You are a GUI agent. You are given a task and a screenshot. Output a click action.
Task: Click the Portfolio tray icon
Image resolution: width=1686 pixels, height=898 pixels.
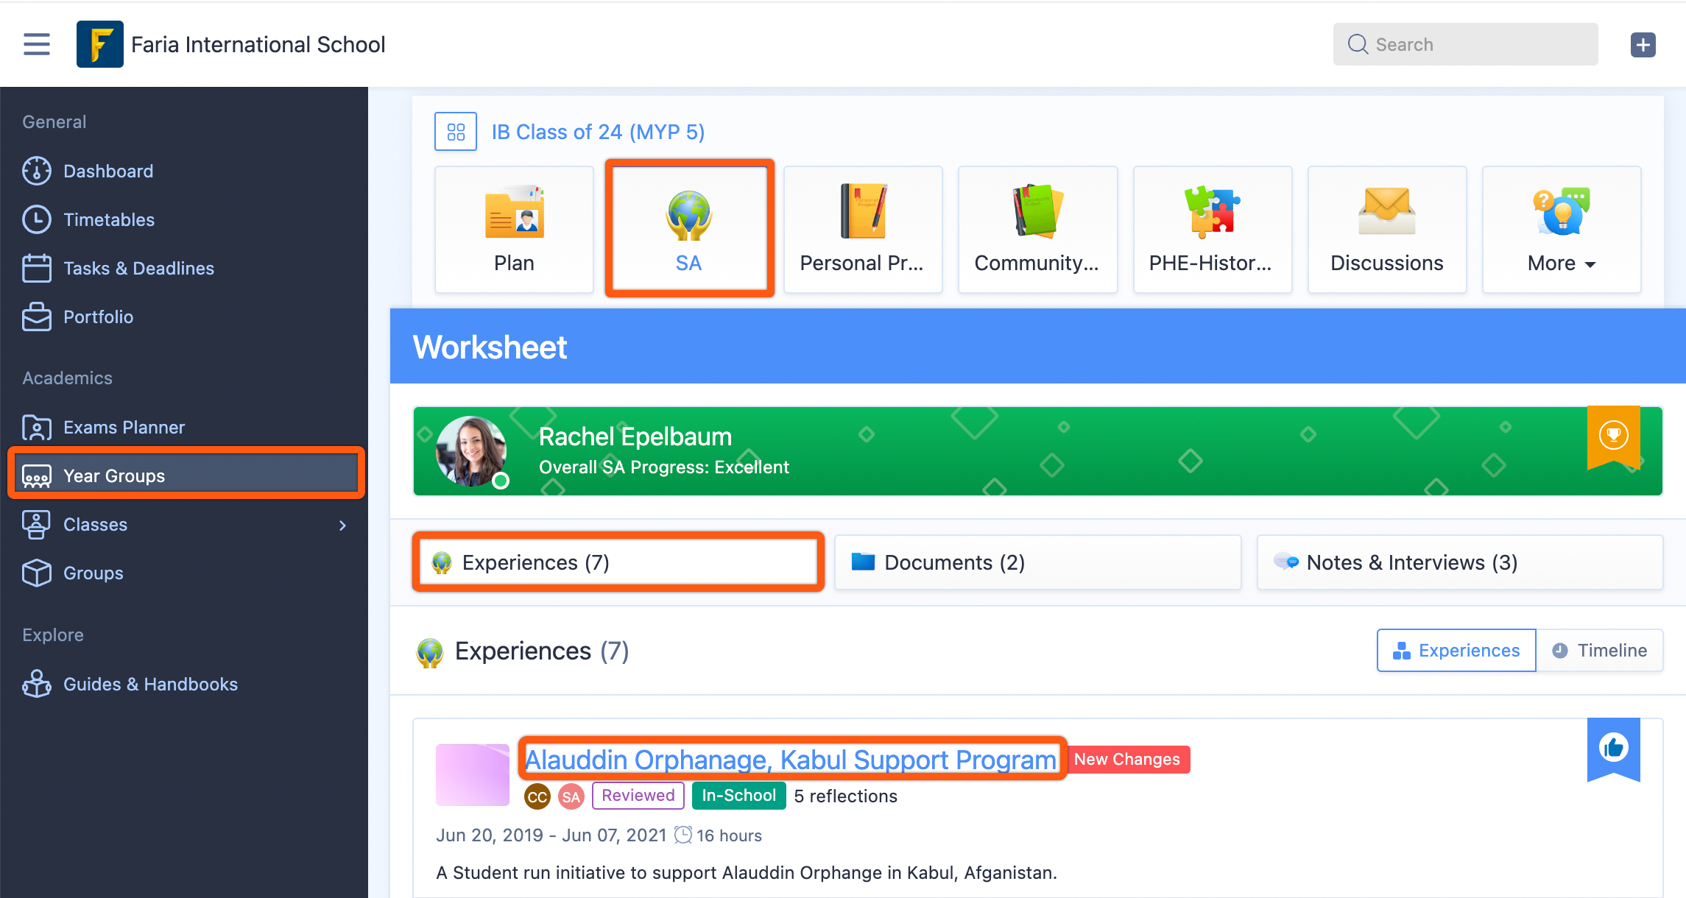pos(37,317)
